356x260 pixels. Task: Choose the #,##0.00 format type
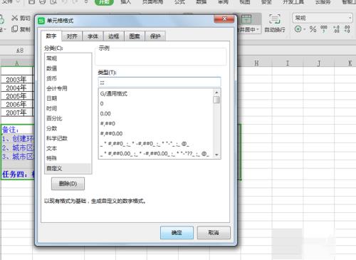click(156, 133)
